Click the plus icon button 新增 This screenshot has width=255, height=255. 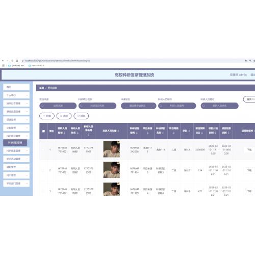(x=47, y=116)
